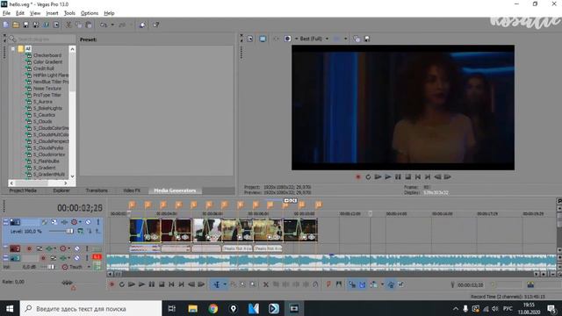Open Windows Start menu
Screen dimensions: 562x316
coord(10,308)
